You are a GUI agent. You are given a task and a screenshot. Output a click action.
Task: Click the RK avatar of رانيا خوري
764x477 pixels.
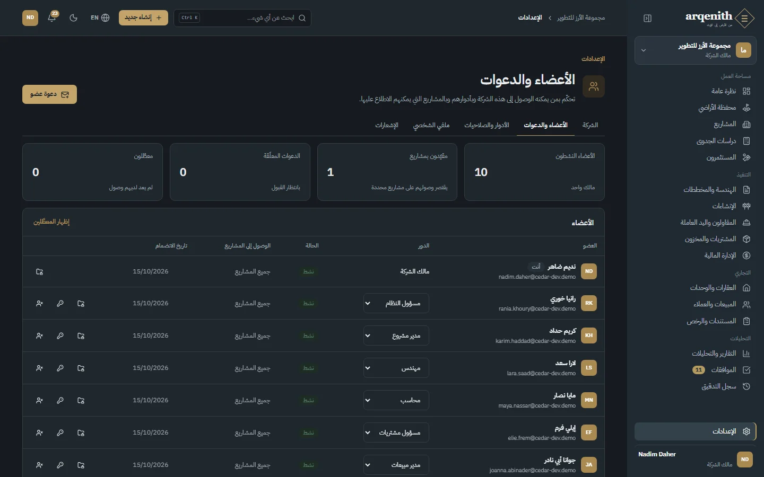click(x=589, y=303)
